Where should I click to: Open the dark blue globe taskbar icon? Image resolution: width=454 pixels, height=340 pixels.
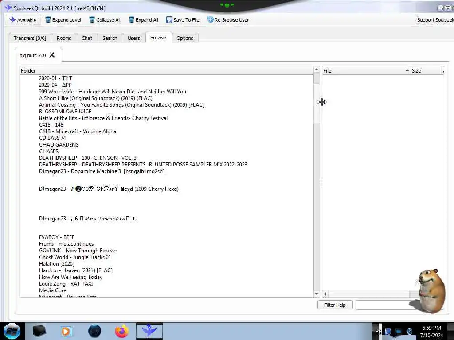(94, 331)
